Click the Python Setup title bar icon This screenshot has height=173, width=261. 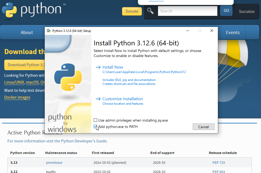tap(49, 31)
